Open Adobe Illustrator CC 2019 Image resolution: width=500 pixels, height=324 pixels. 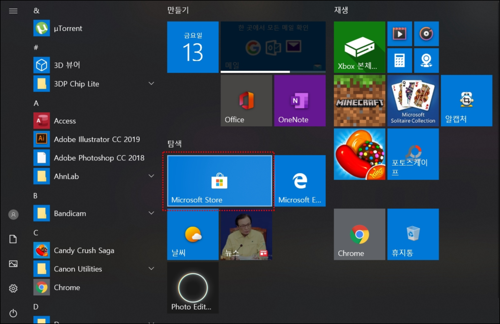point(94,139)
